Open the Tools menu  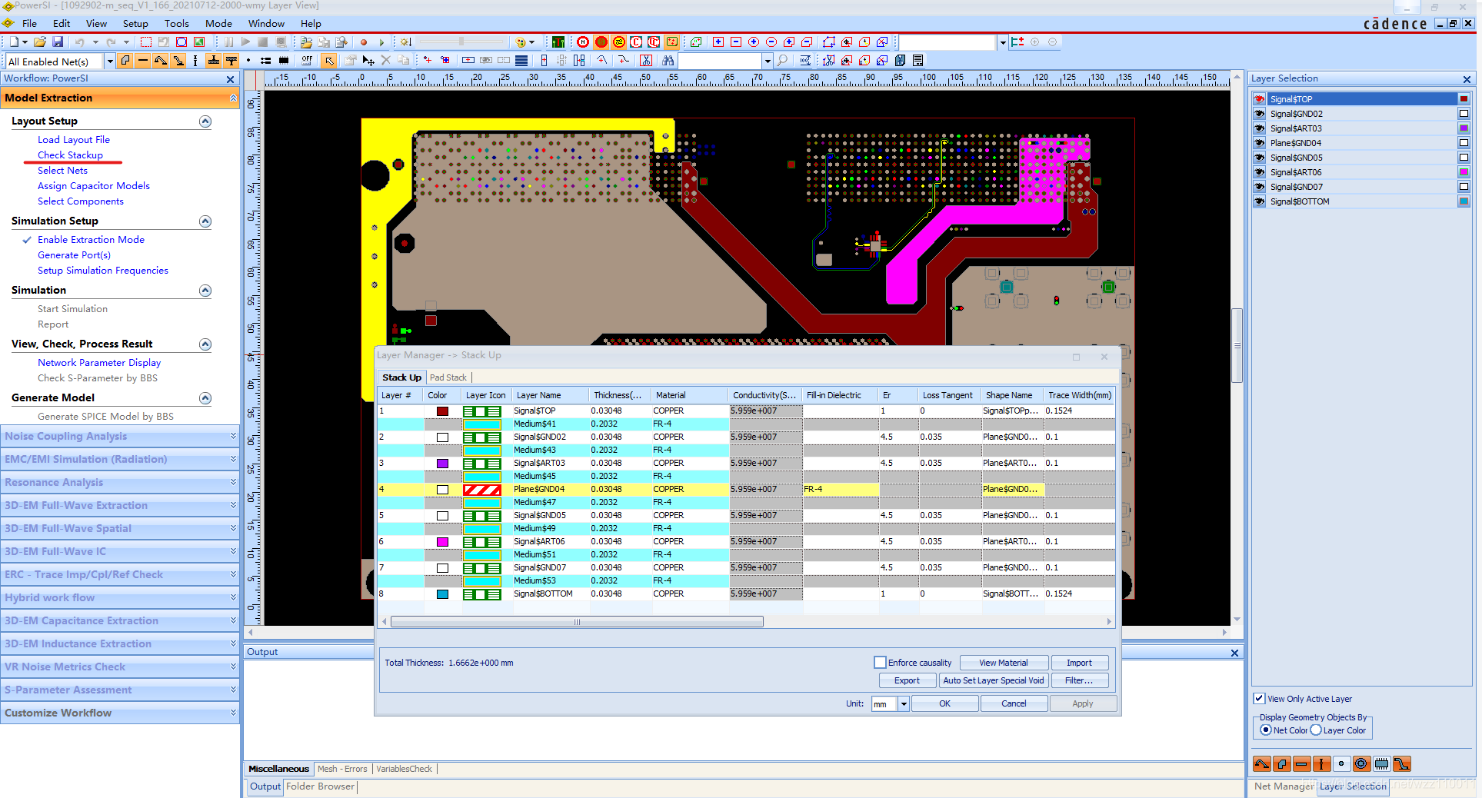pyautogui.click(x=176, y=23)
